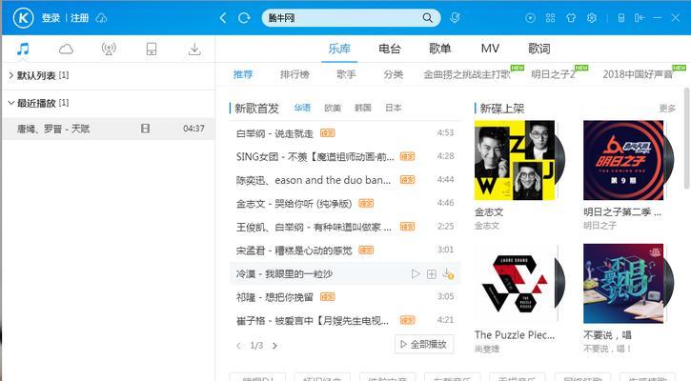Switch to the 歌词 tab

[x=539, y=49]
